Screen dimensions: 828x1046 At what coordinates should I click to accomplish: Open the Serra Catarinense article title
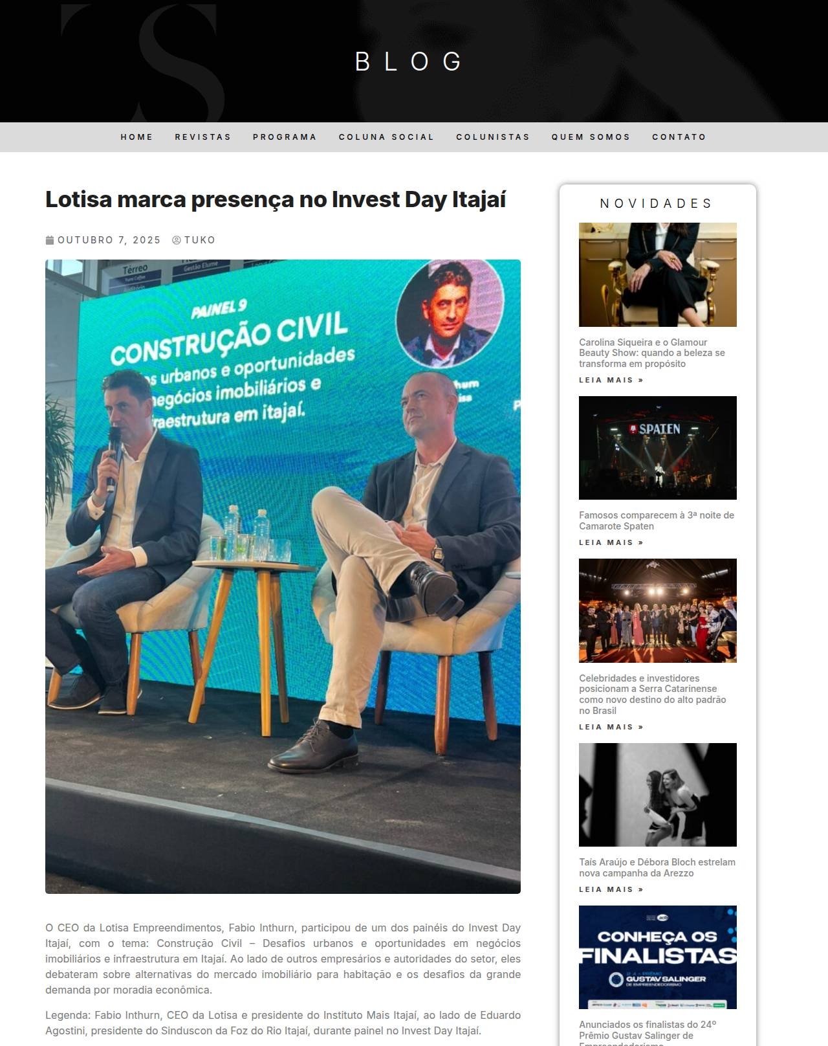click(652, 694)
